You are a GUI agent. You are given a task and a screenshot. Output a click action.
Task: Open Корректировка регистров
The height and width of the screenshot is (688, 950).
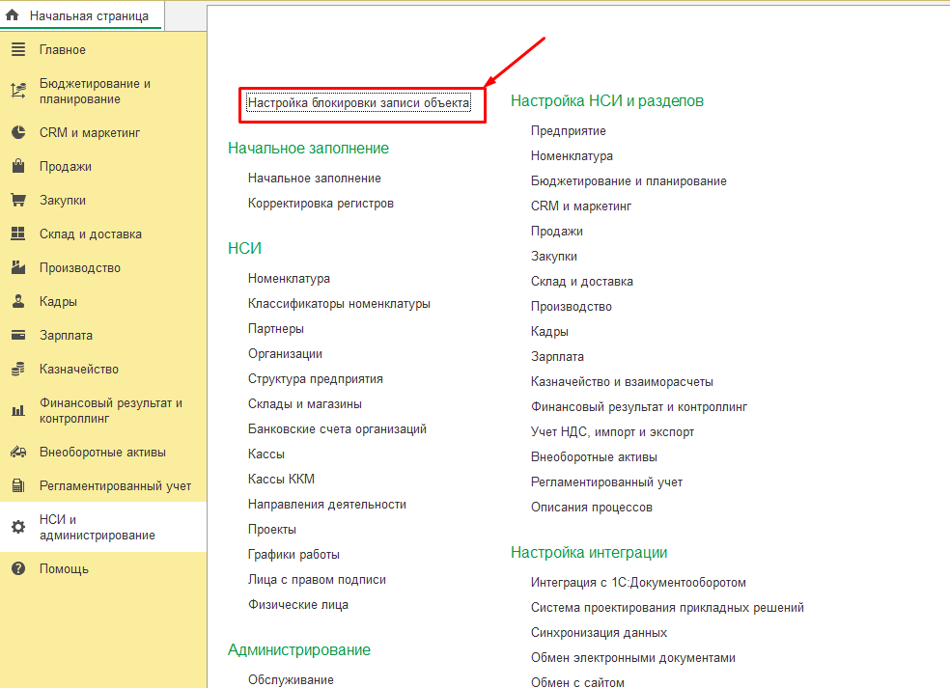(321, 204)
